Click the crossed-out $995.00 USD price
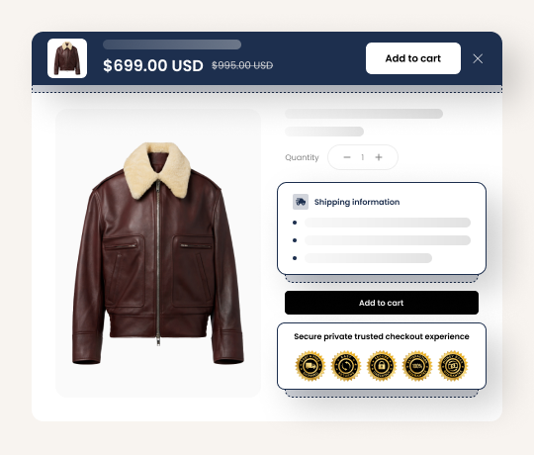Viewport: 534px width, 455px height. click(x=242, y=65)
